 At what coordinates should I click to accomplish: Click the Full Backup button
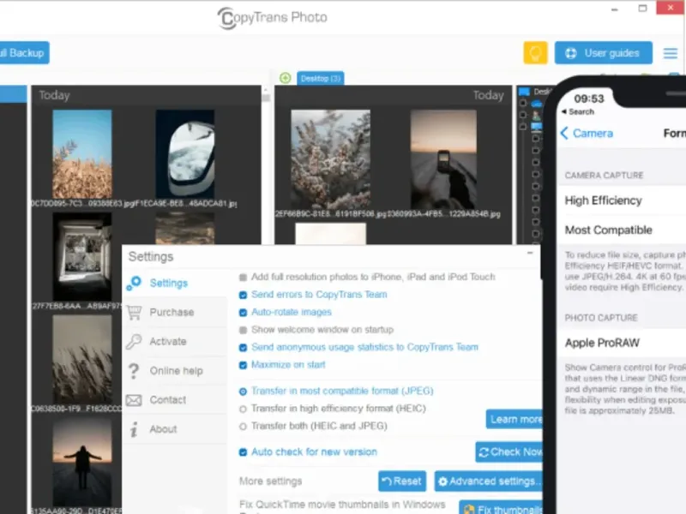point(25,53)
